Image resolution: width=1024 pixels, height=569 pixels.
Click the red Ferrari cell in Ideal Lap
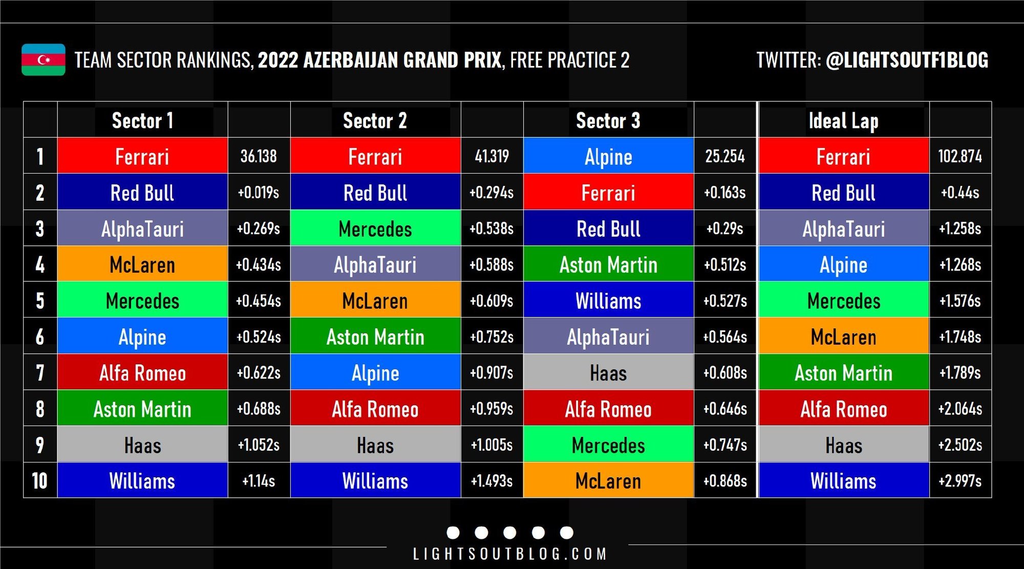click(x=844, y=156)
